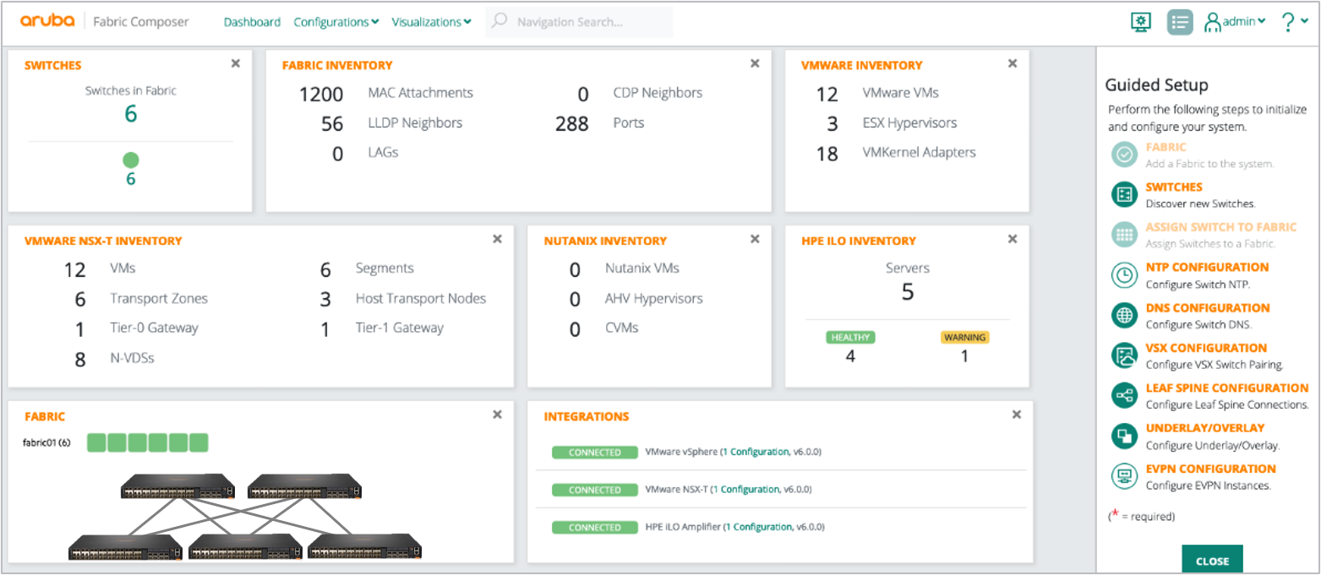The width and height of the screenshot is (1321, 575).
Task: Click the last green fabric01 switch square
Action: 199,442
